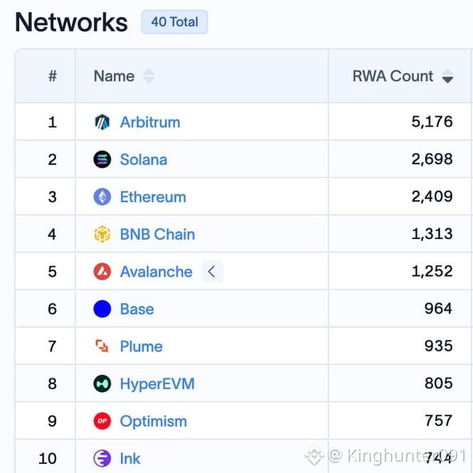Viewport: 473px width, 473px height.
Task: Open the HyperEVM network link
Action: [x=157, y=384]
